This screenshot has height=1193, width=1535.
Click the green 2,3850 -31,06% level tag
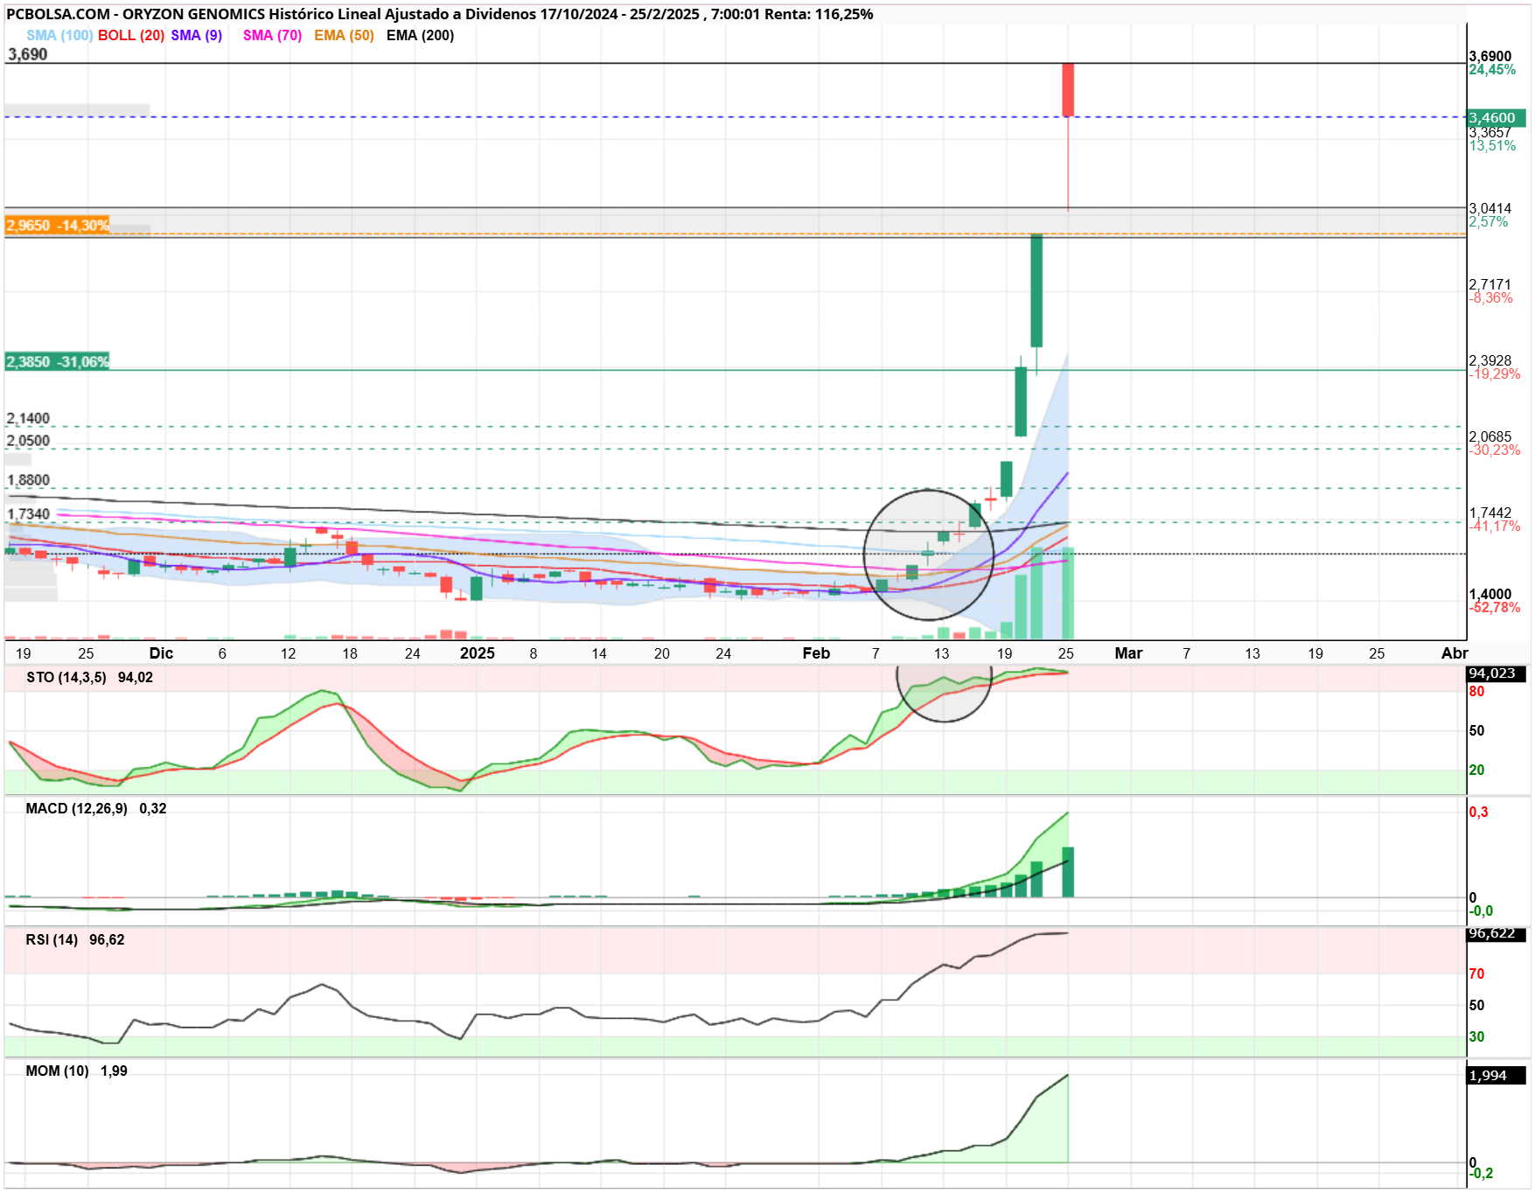(x=58, y=362)
